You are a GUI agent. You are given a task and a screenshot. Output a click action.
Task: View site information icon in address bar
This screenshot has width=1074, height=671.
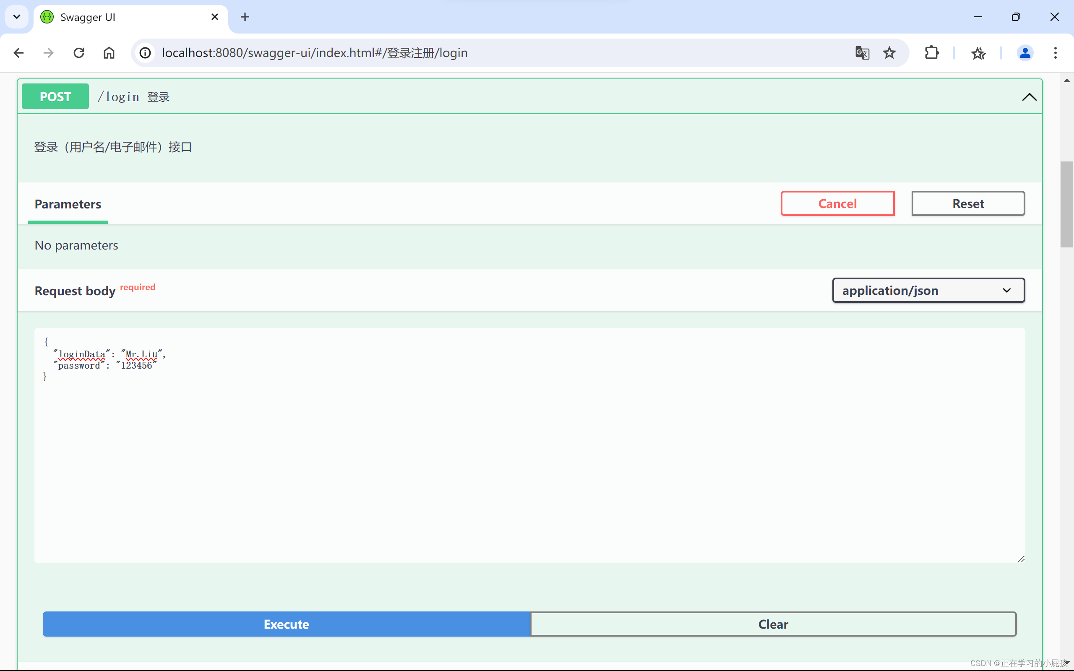click(x=145, y=53)
